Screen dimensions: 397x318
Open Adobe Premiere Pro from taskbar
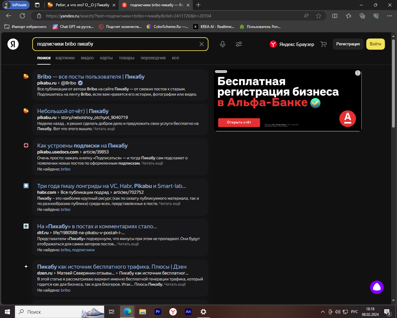(x=158, y=312)
